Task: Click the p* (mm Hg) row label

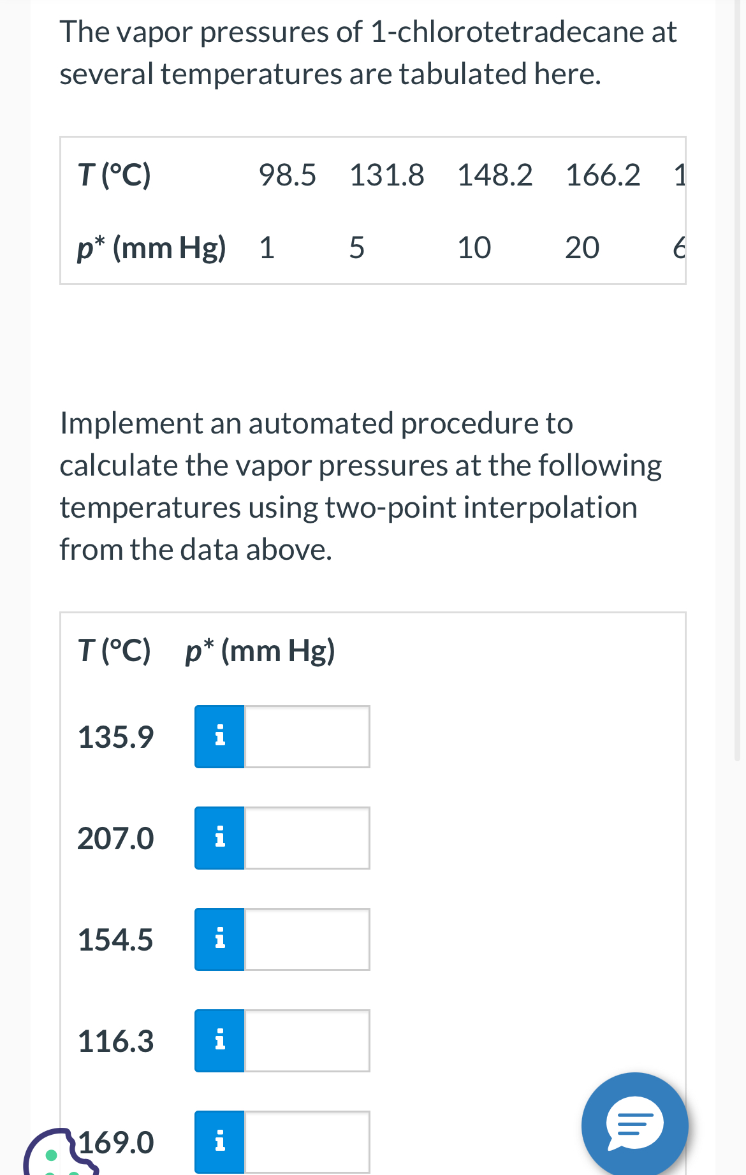Action: 151,249
